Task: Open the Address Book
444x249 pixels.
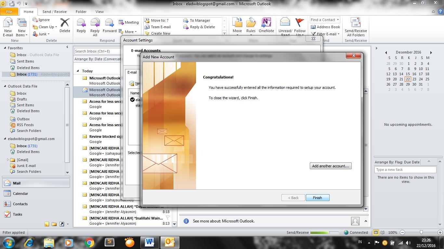Action: click(x=325, y=27)
